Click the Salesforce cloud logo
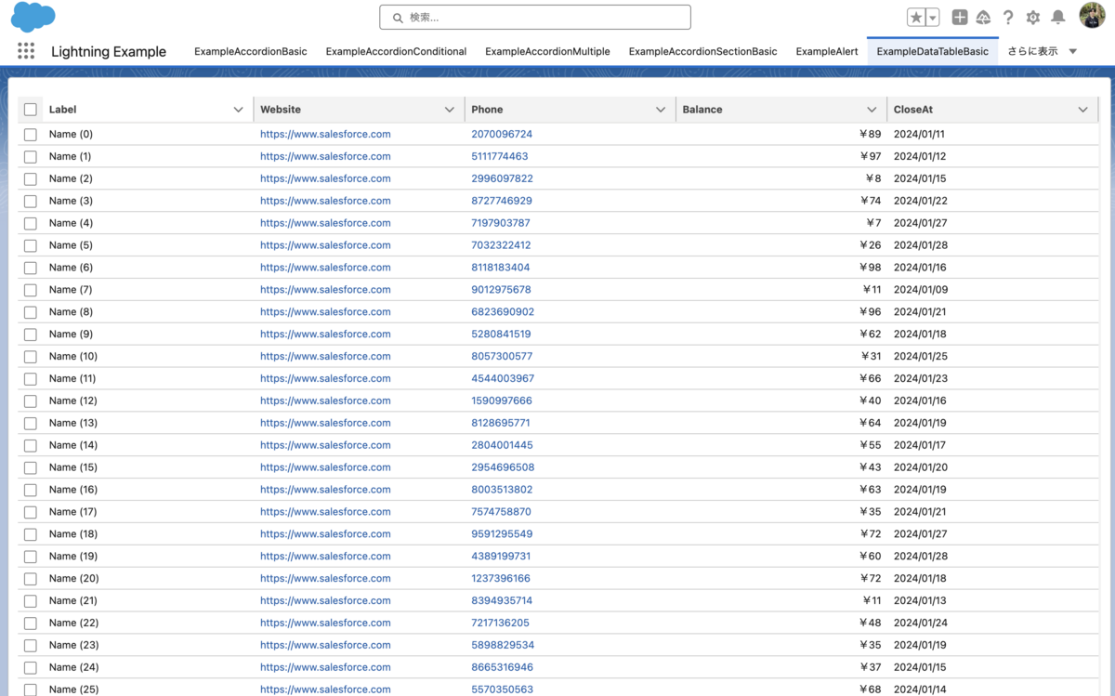 (x=33, y=16)
